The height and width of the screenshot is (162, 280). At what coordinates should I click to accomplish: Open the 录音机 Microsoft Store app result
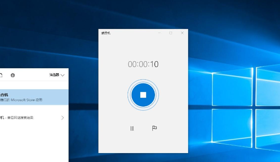(x=34, y=97)
